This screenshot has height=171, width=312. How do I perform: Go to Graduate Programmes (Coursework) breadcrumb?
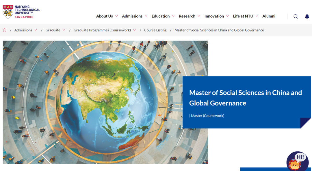pyautogui.click(x=102, y=30)
